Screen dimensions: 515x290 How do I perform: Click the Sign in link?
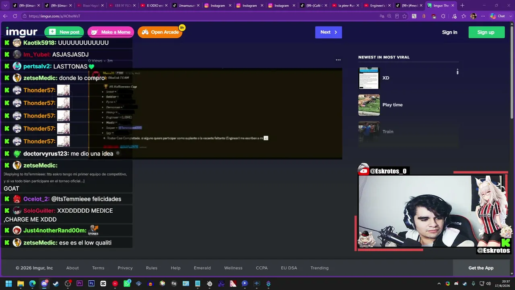(449, 32)
